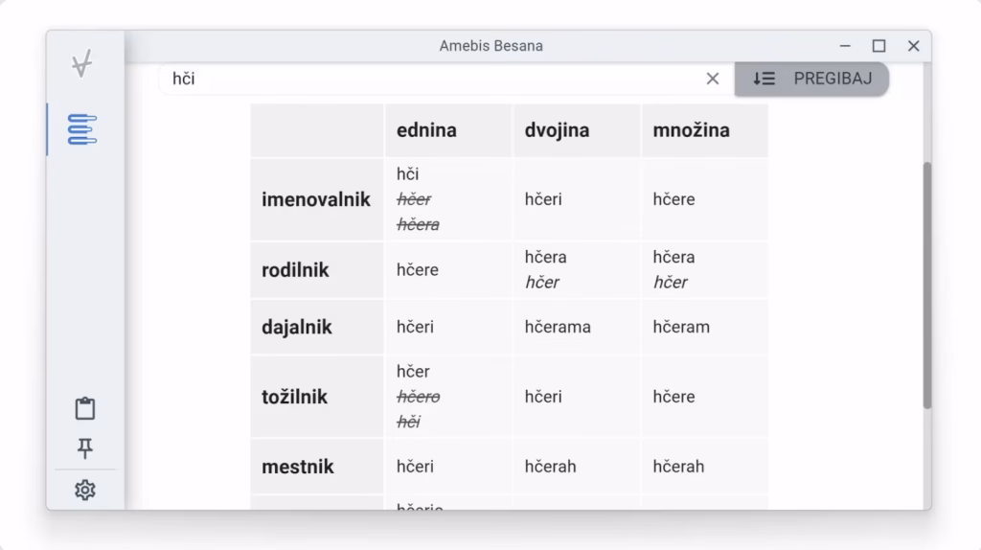Select the ednina column header
Viewport: 981px width, 550px height.
point(426,130)
